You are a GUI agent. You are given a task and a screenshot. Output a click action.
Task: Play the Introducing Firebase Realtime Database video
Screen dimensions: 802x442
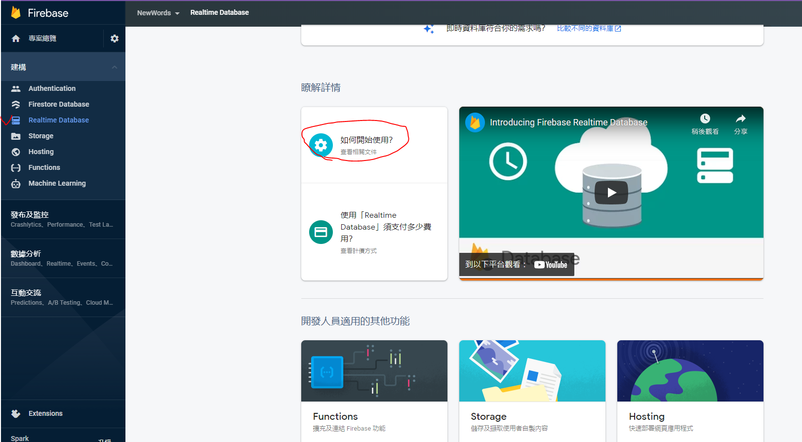click(611, 193)
